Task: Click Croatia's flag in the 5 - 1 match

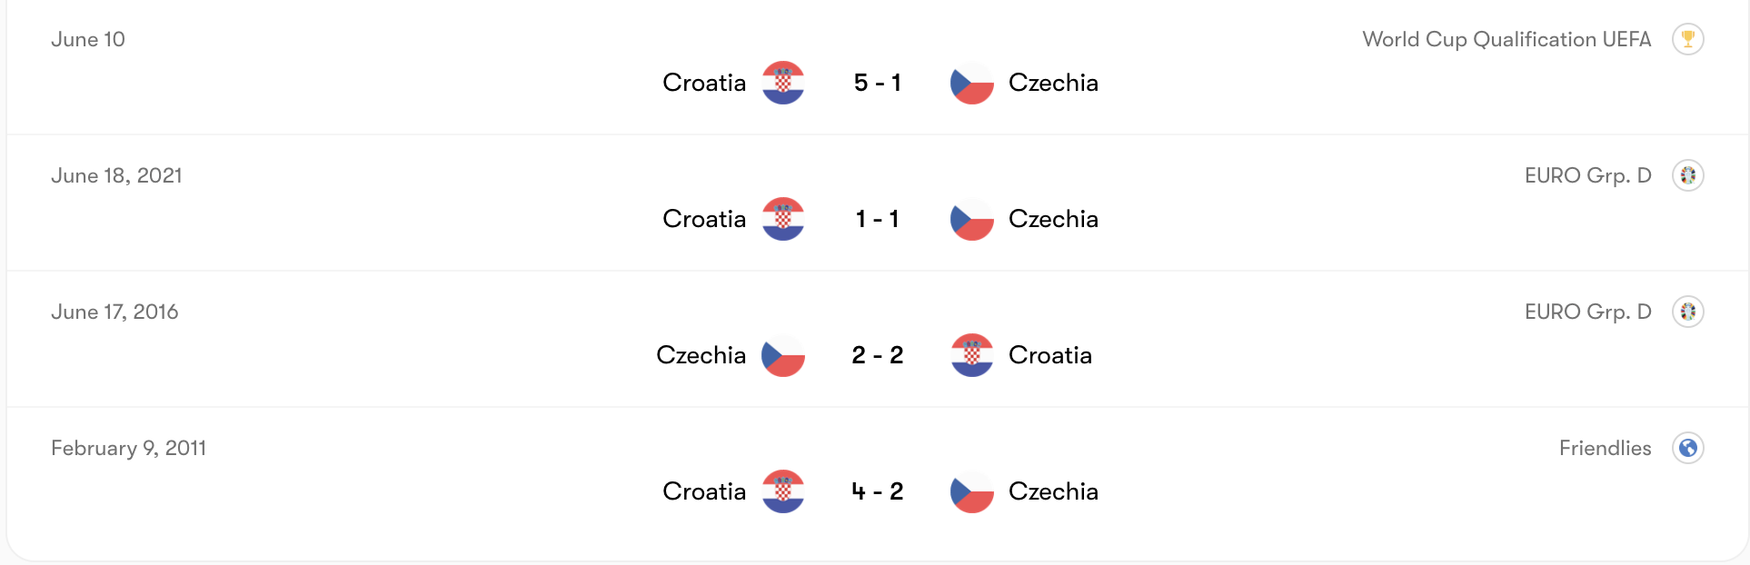Action: [x=782, y=83]
